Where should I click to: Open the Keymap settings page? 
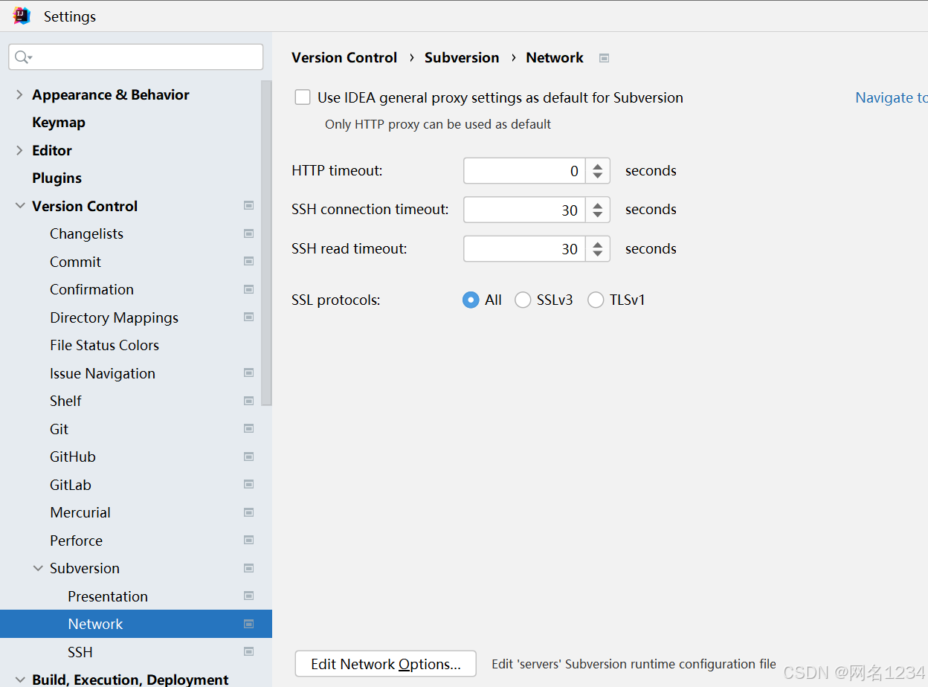coord(59,122)
